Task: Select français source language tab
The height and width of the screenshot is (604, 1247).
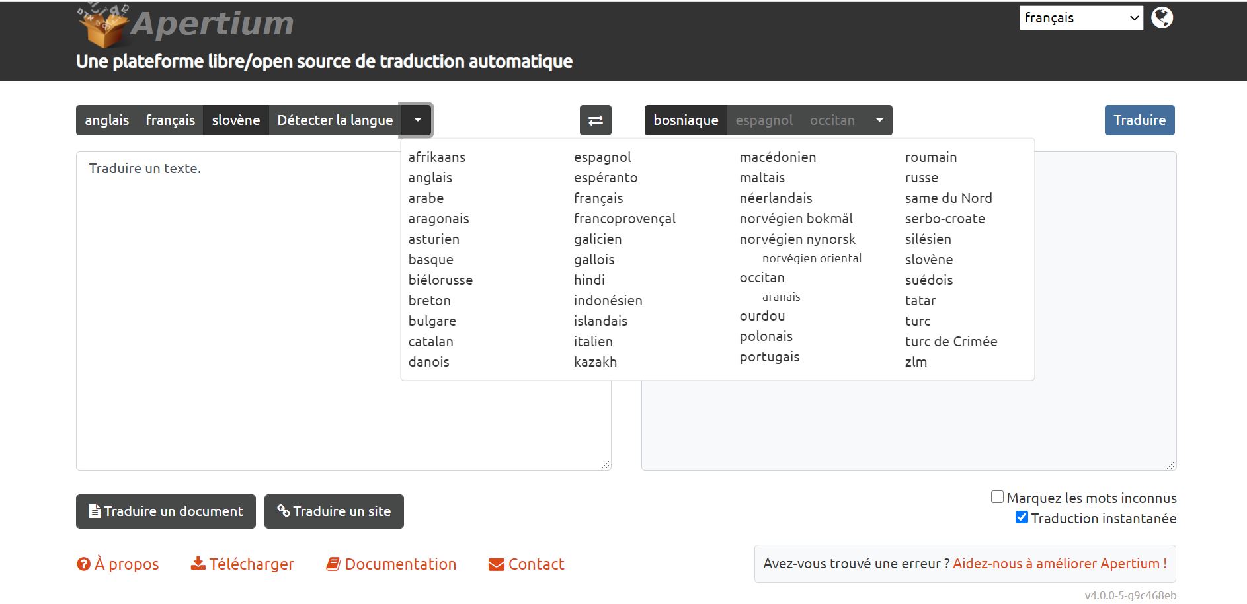Action: (170, 120)
